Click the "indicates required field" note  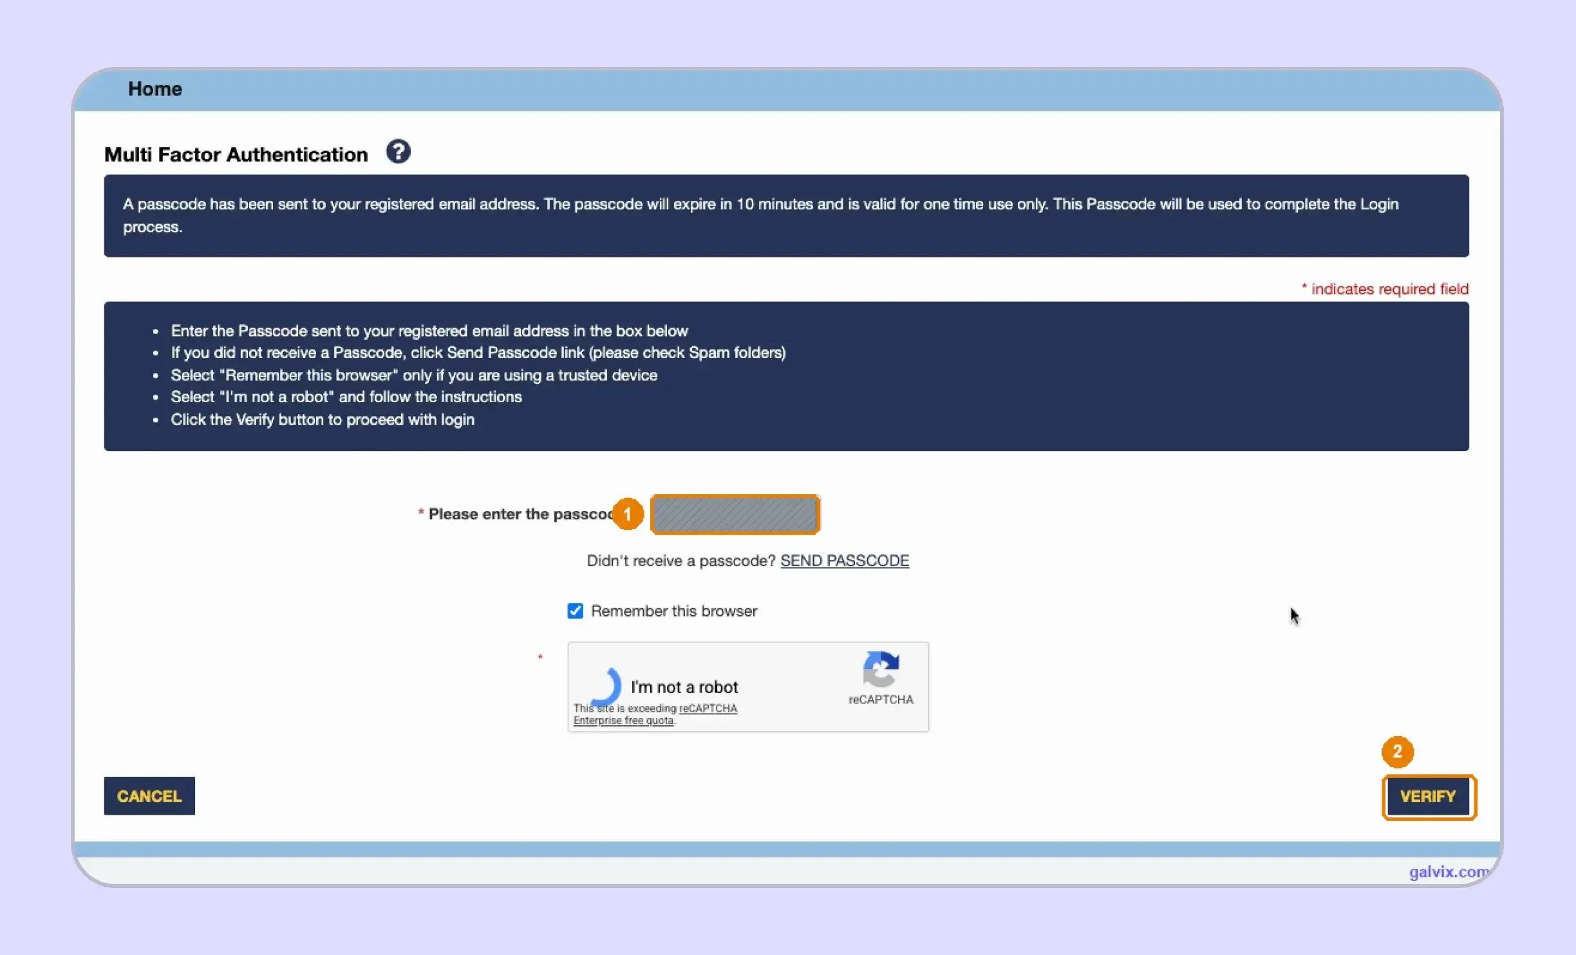point(1385,289)
